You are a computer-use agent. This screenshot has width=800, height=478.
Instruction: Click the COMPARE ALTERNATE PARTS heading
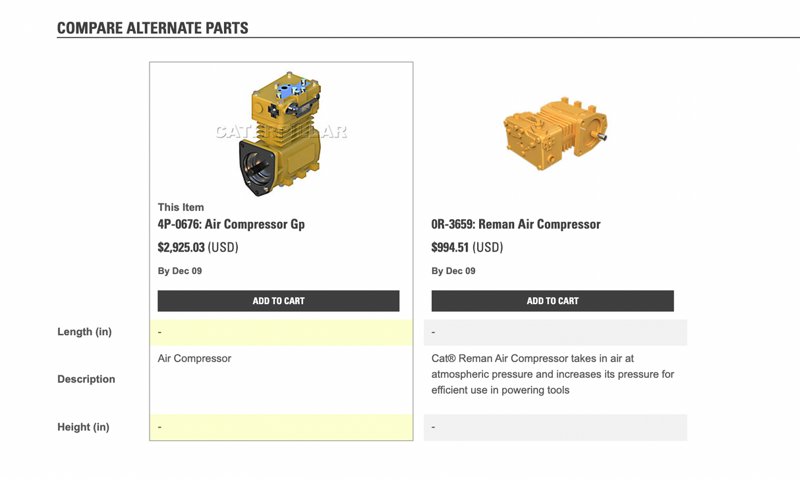[x=152, y=28]
